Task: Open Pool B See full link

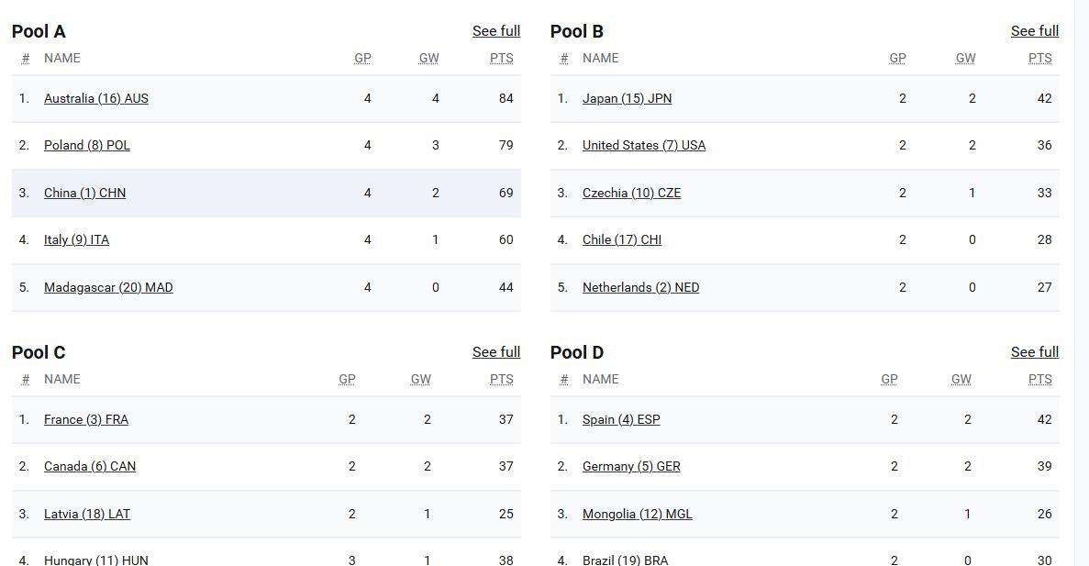Action: coord(1035,31)
